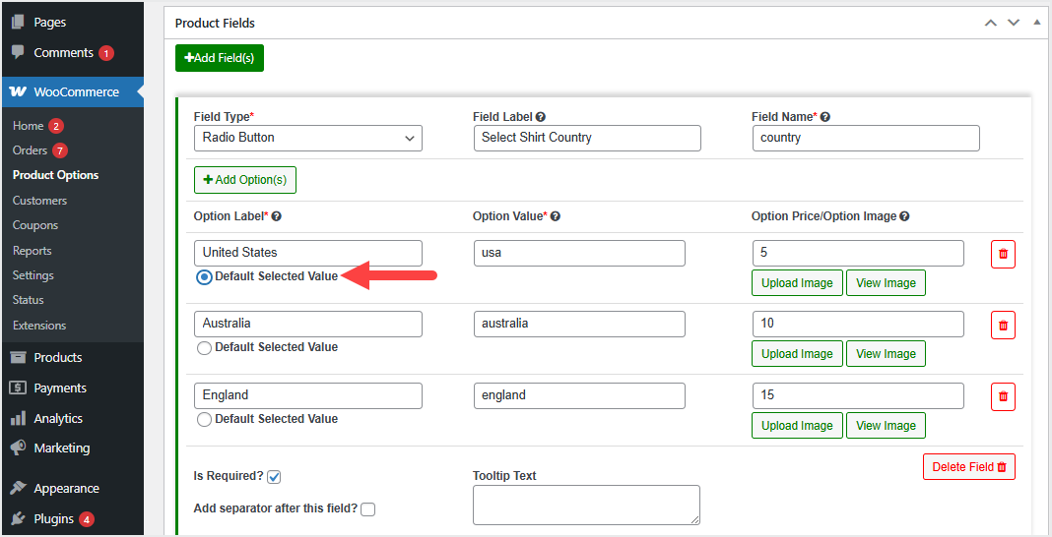Click the Option Price/Option Image help icon
Viewport: 1052px width, 537px height.
click(904, 216)
